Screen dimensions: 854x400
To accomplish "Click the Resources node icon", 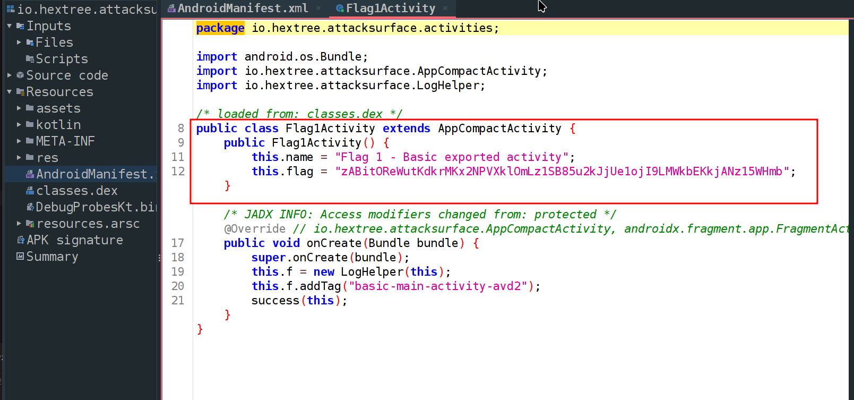I will (x=20, y=92).
